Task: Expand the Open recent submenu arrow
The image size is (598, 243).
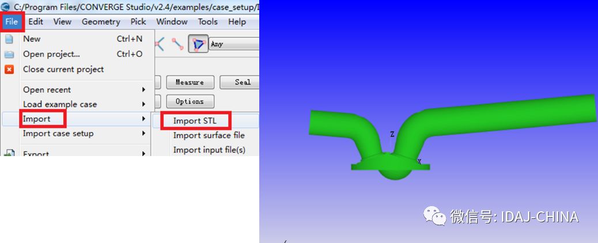Action: [x=144, y=90]
